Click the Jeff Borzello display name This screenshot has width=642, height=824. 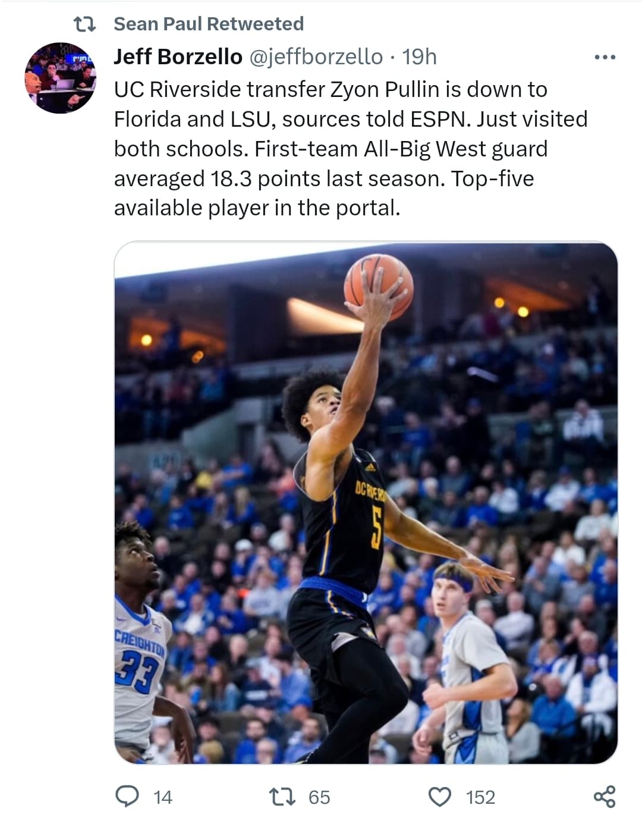[x=178, y=57]
